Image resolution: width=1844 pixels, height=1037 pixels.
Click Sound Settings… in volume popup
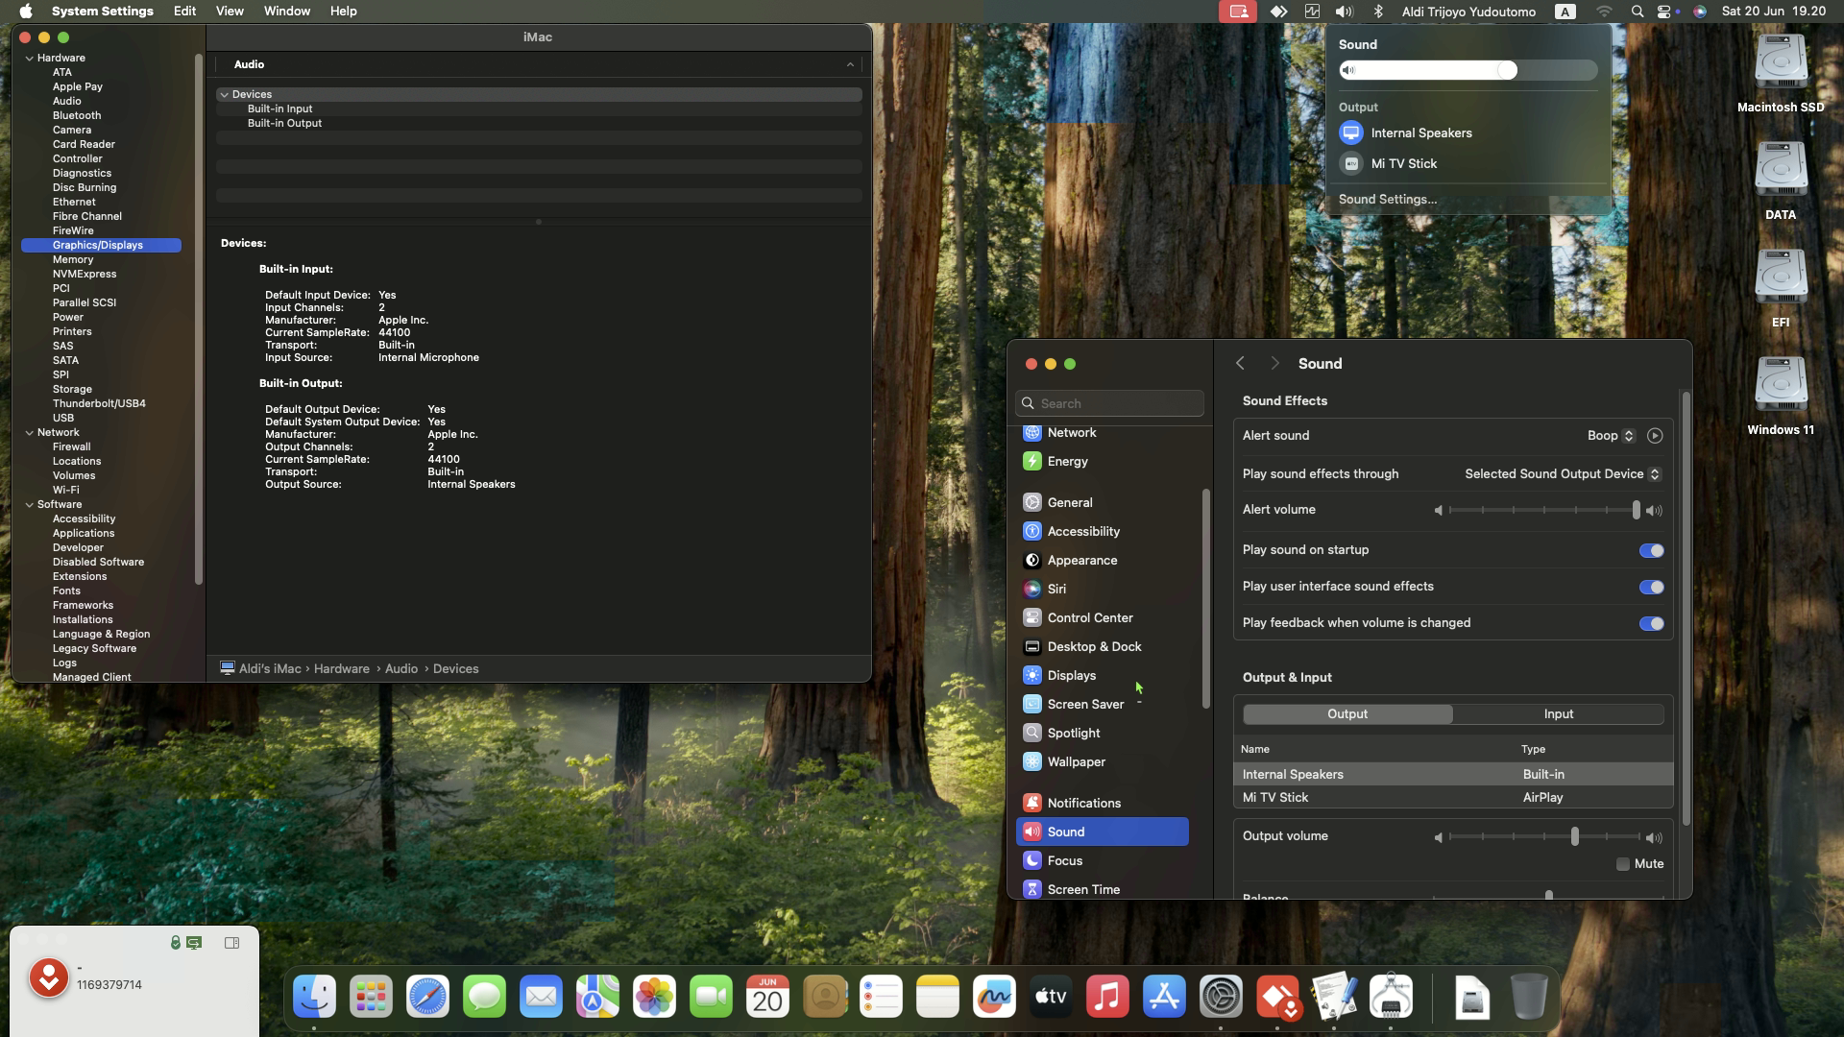point(1387,199)
